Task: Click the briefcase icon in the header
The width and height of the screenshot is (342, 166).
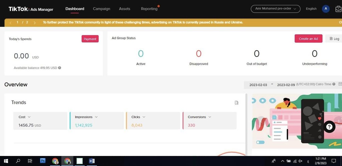Action: tap(339, 9)
